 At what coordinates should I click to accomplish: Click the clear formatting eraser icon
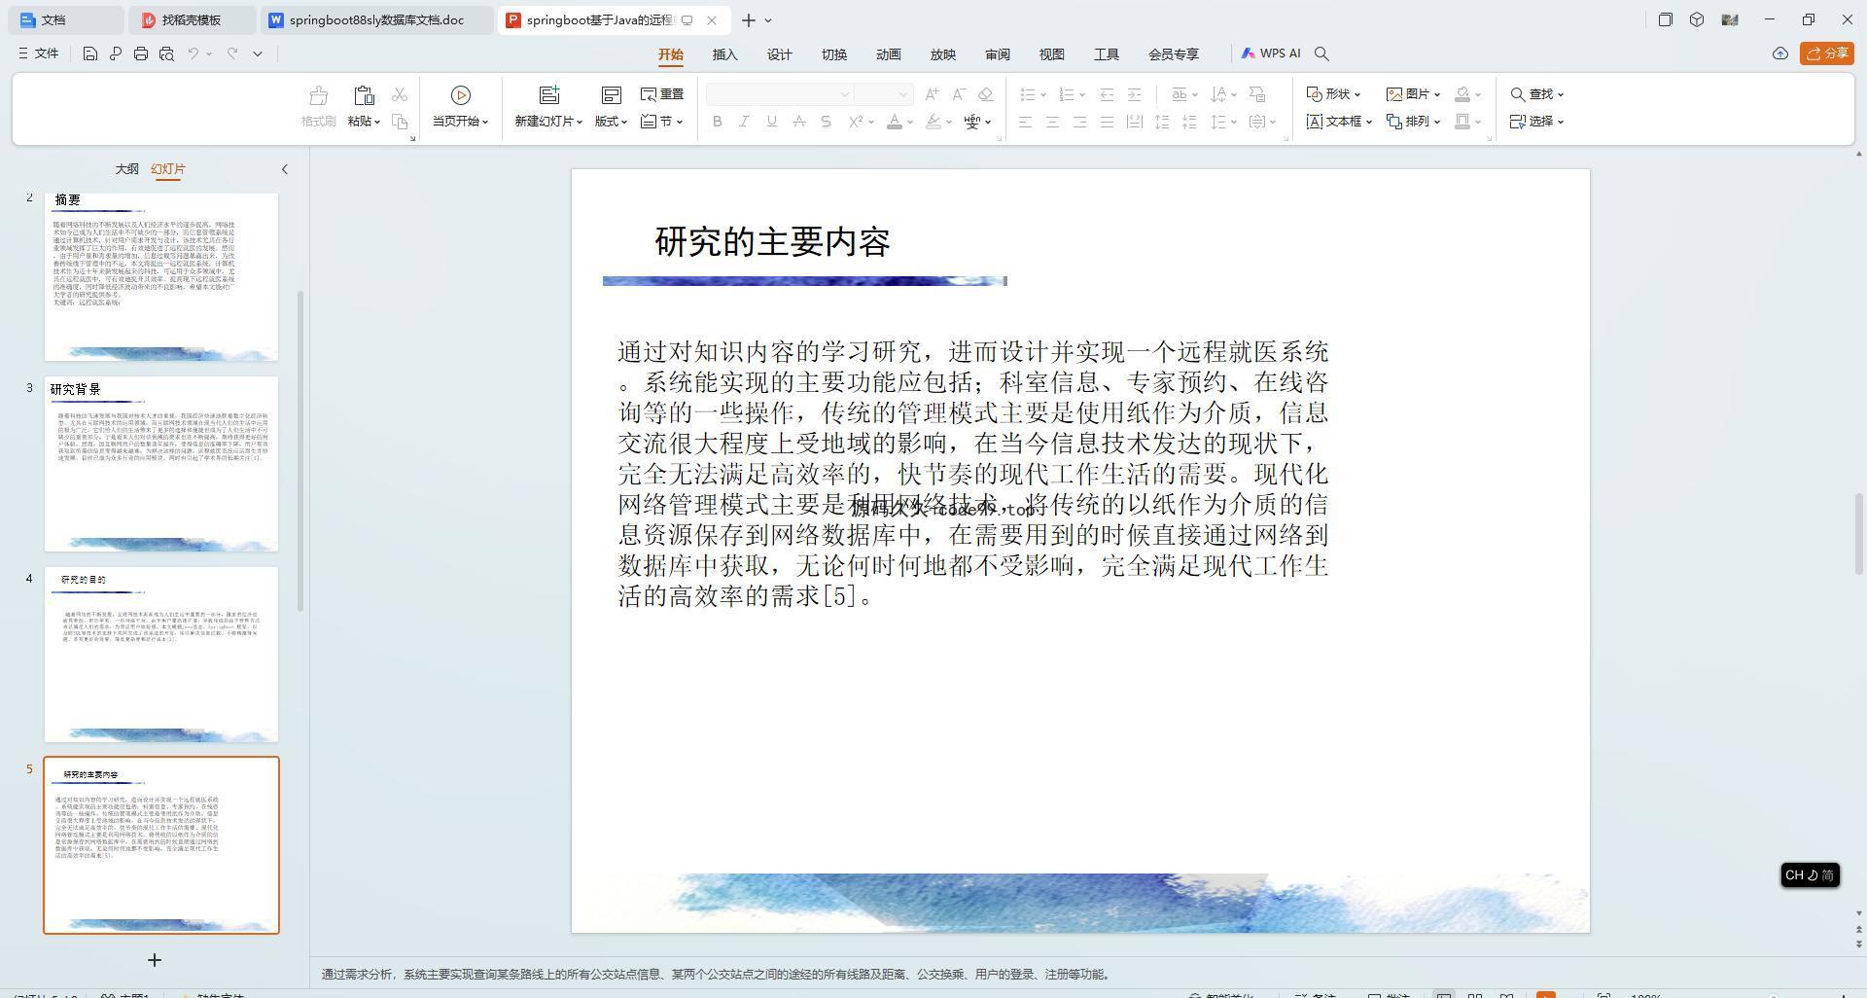986,94
